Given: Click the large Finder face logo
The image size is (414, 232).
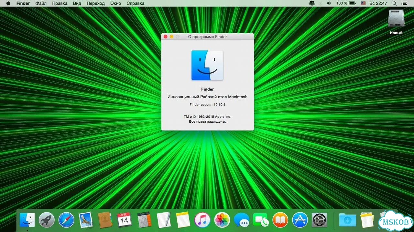Looking at the screenshot, I should pyautogui.click(x=207, y=65).
